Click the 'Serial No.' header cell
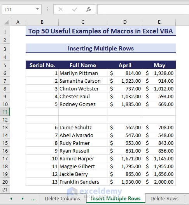Image resolution: width=189 pixels, height=205 pixels. coord(42,65)
